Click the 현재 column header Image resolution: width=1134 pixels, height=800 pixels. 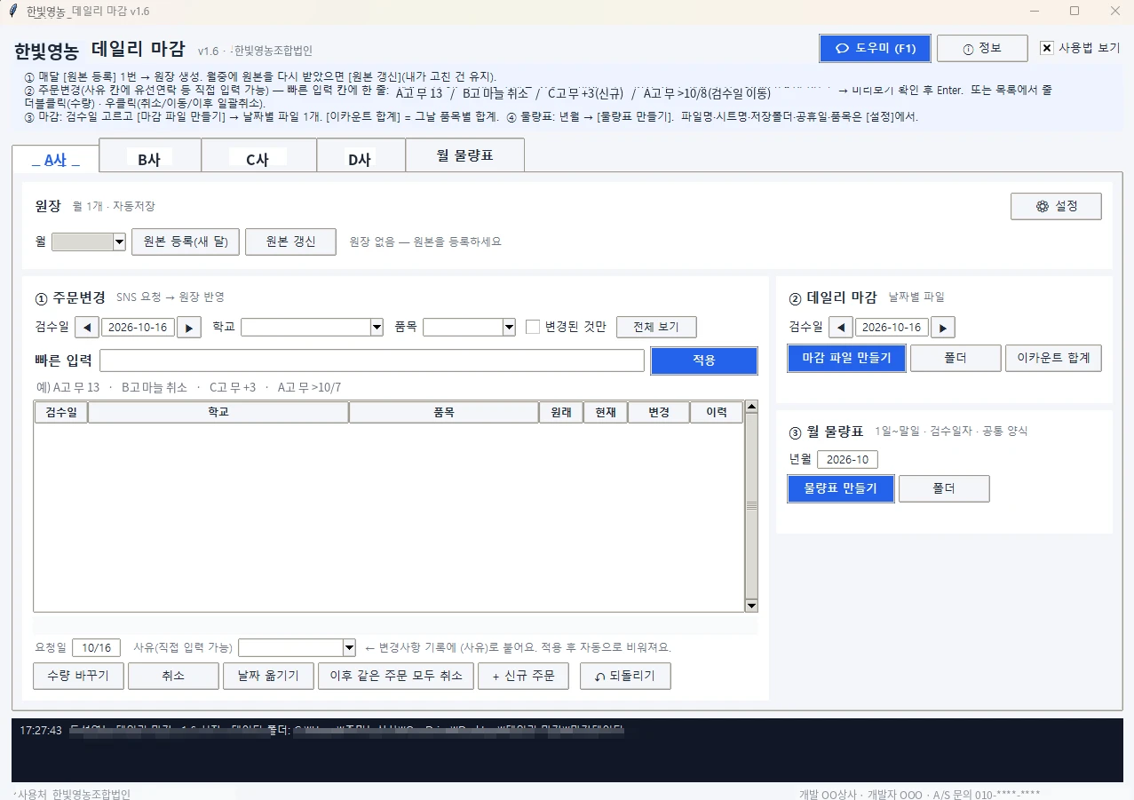pyautogui.click(x=606, y=412)
